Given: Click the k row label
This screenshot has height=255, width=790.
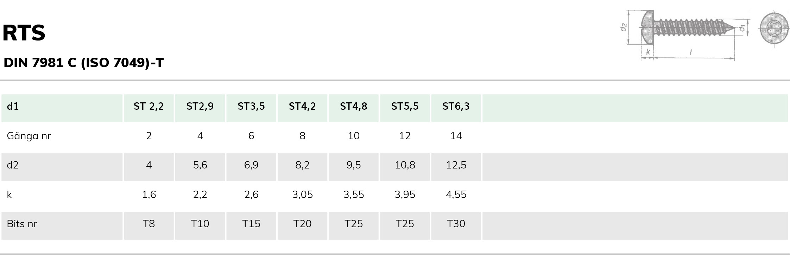Looking at the screenshot, I should (10, 195).
